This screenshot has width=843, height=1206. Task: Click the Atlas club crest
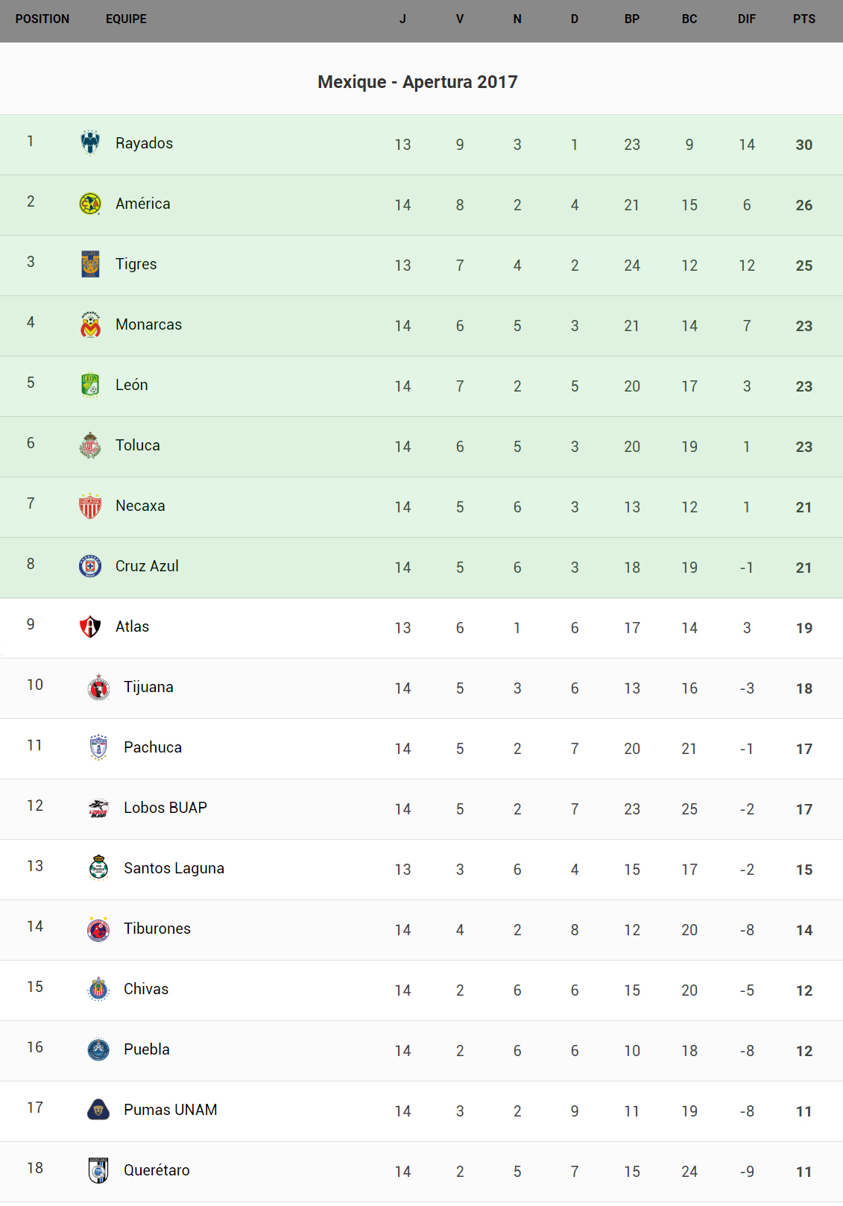pos(90,626)
